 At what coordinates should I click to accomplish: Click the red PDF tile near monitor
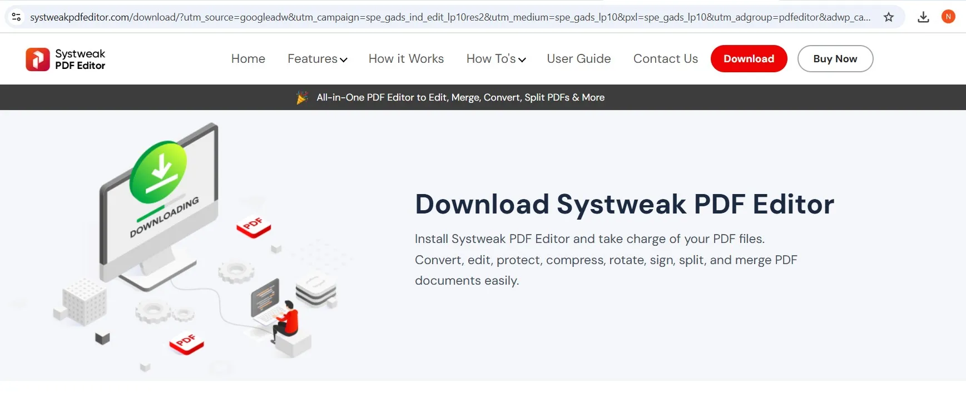click(254, 226)
